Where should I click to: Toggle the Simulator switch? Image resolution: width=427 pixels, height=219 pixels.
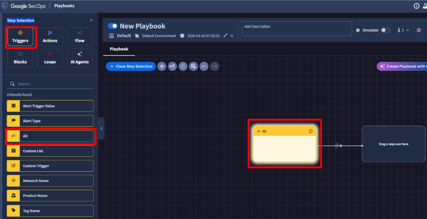[x=385, y=30]
